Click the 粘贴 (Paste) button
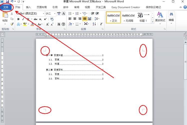Screen dimensions: 187x125 point(5,18)
